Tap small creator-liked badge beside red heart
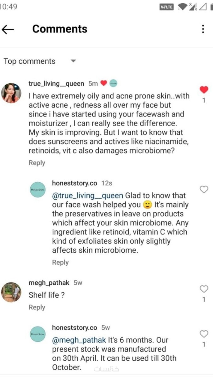Screen dimensions: 213x379 (113, 83)
